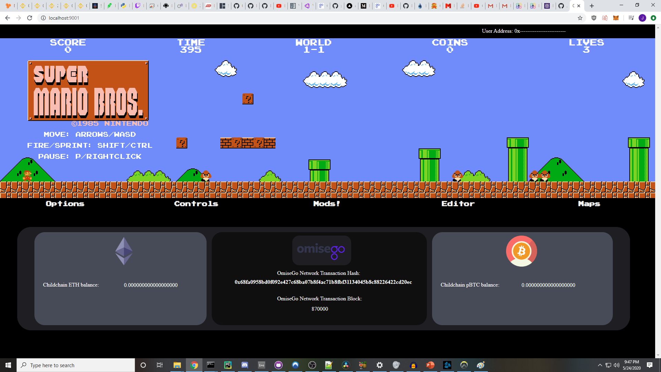Viewport: 661px width, 372px height.
Task: Open the Mods! game menu
Action: coord(327,204)
